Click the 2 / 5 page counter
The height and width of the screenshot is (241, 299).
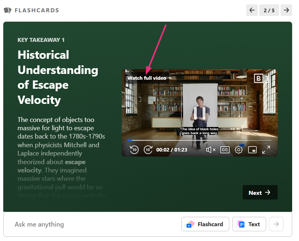point(269,10)
